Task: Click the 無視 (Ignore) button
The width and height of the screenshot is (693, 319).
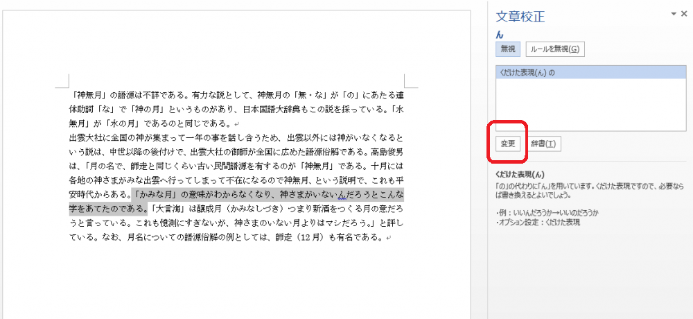Action: tap(508, 49)
